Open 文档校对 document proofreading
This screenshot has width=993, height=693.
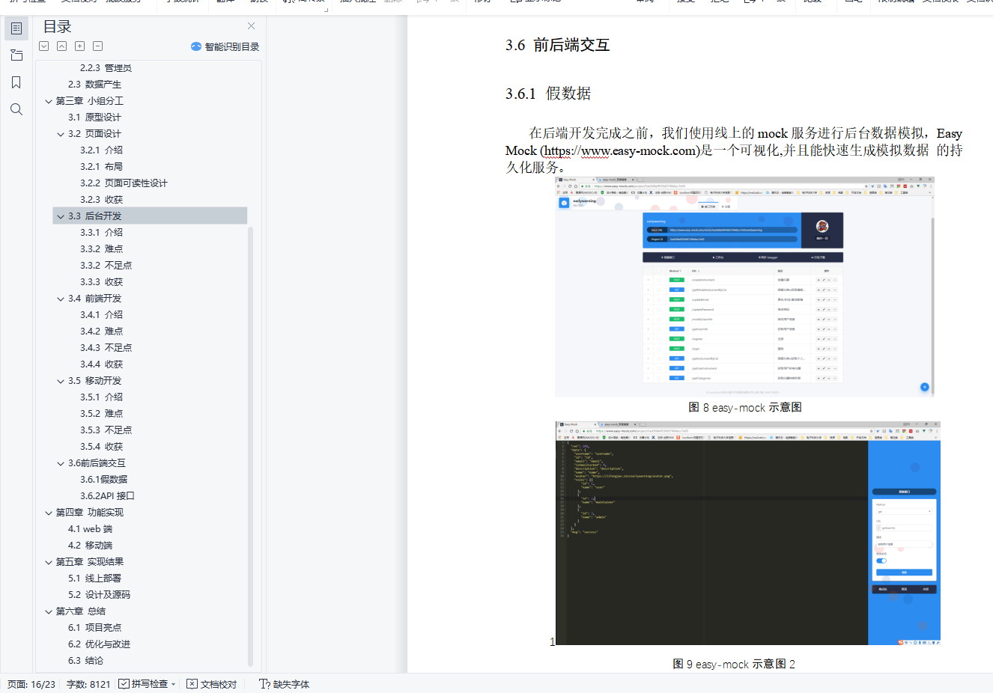point(212,684)
